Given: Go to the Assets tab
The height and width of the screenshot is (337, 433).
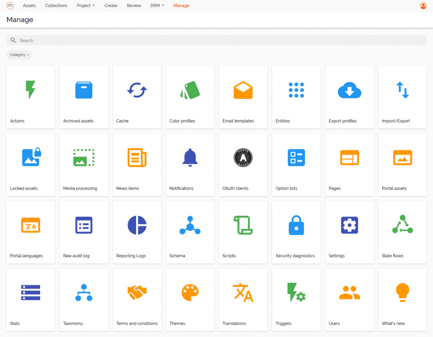Looking at the screenshot, I should tap(29, 5).
